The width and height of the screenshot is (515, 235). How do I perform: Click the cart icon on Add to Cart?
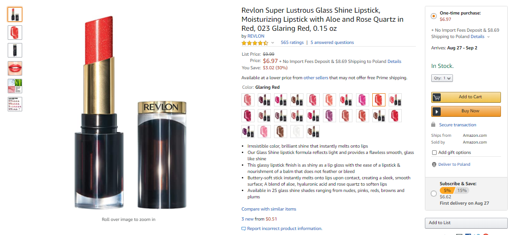point(437,97)
